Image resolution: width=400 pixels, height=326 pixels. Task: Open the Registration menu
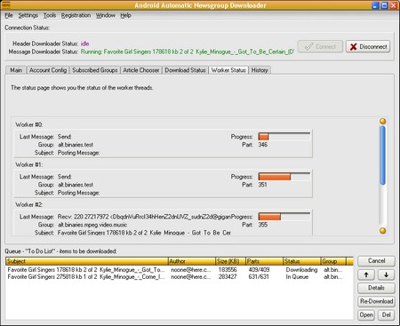click(76, 15)
